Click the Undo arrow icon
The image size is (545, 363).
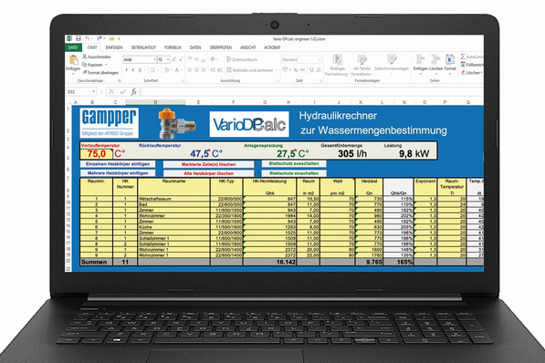tap(88, 38)
